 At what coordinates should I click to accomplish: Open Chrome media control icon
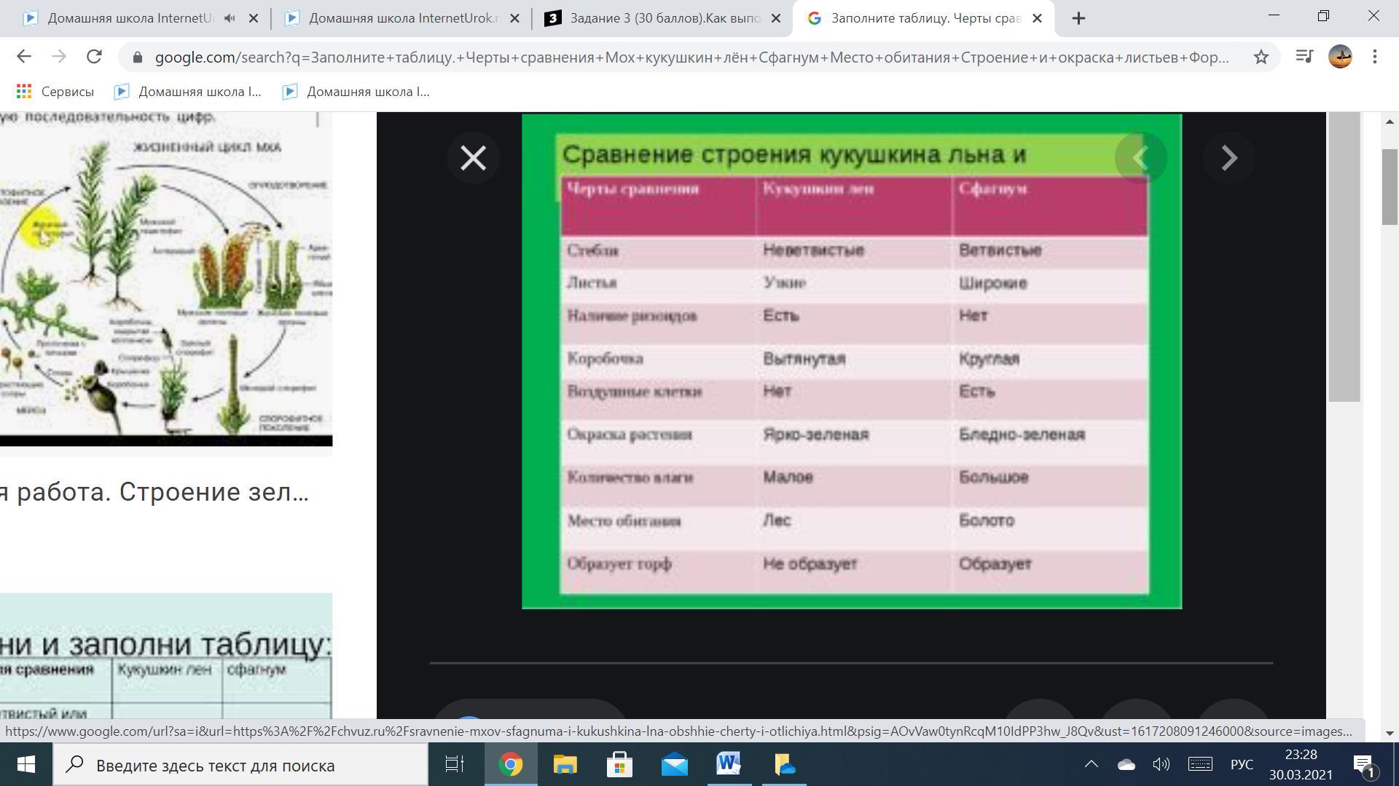click(1304, 57)
